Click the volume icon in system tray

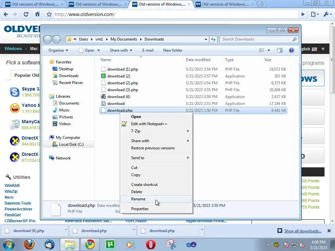point(302,245)
